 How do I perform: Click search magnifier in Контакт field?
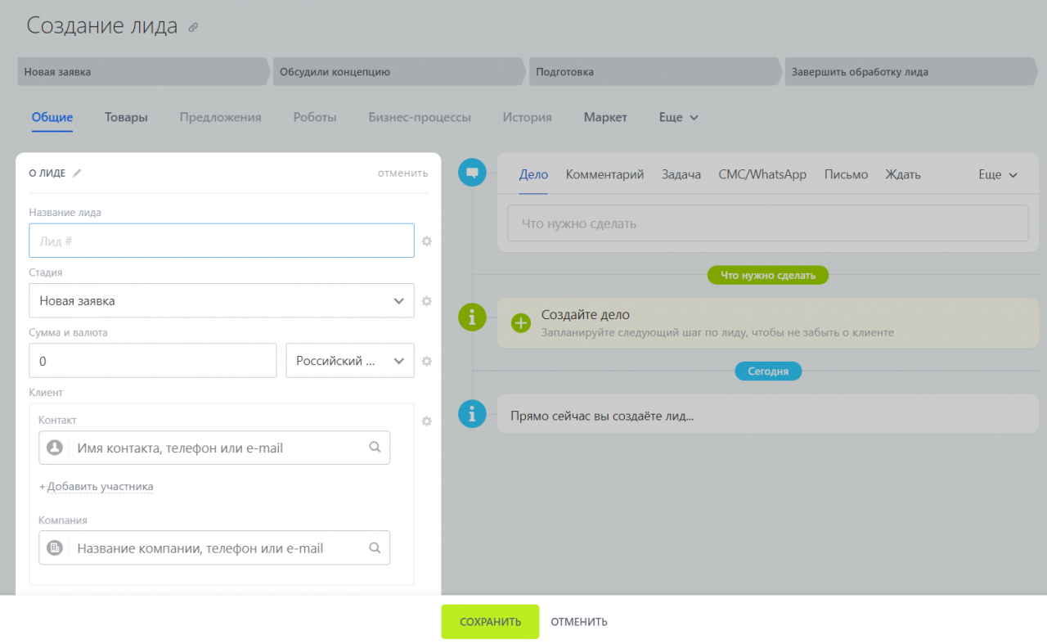pos(375,448)
